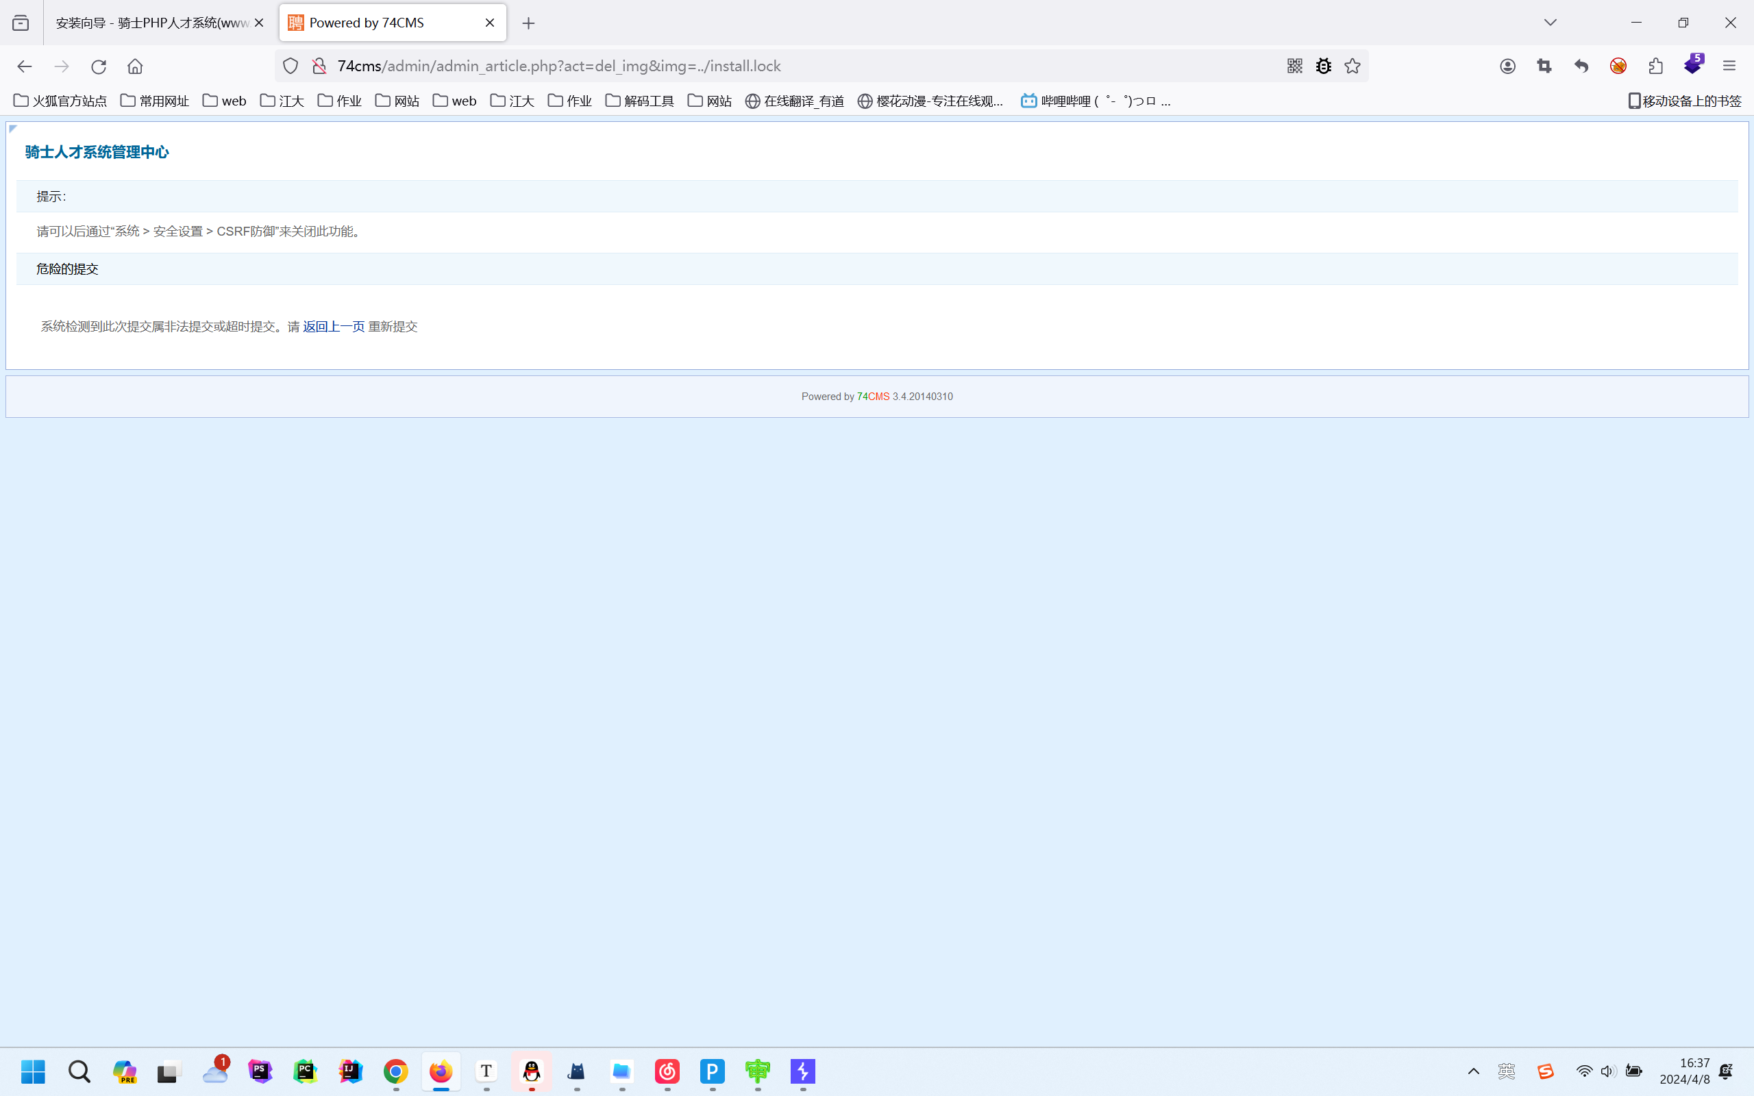Reload the current page
The height and width of the screenshot is (1096, 1754).
pyautogui.click(x=99, y=66)
